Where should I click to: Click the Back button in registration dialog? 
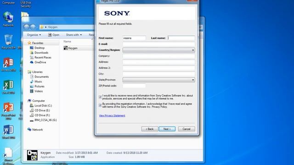150,129
